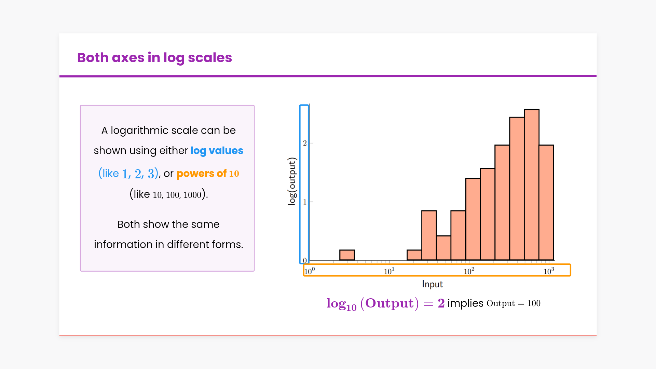
Task: Click the rightmost bar of the histogram
Action: point(546,202)
